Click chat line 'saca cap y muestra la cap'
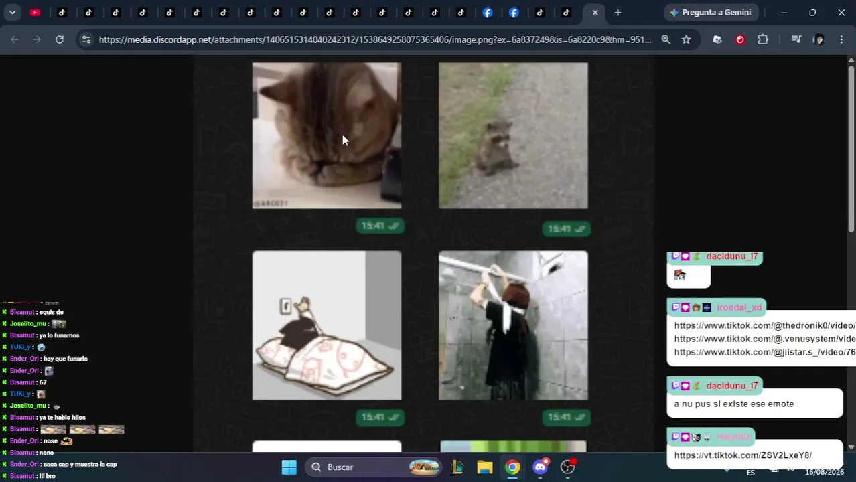The height and width of the screenshot is (482, 856). (x=60, y=464)
